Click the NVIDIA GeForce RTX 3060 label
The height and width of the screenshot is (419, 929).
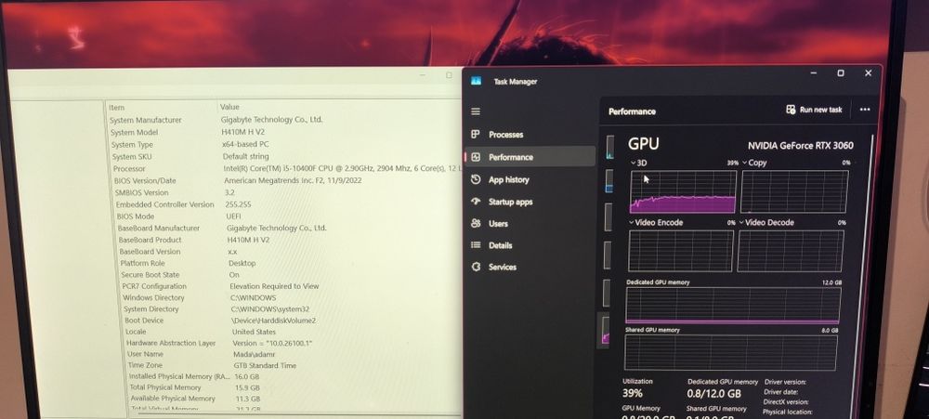point(801,145)
